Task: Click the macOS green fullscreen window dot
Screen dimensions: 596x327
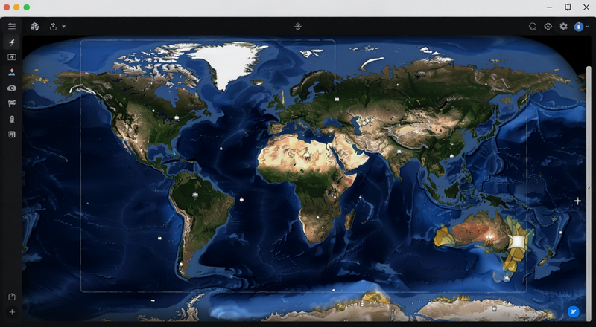Action: [27, 7]
